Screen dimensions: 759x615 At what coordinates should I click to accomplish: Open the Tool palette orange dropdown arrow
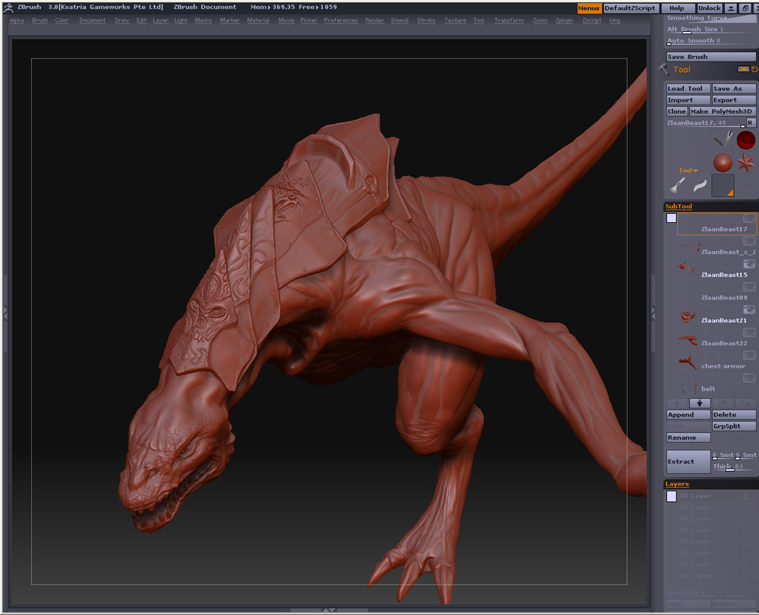743,69
